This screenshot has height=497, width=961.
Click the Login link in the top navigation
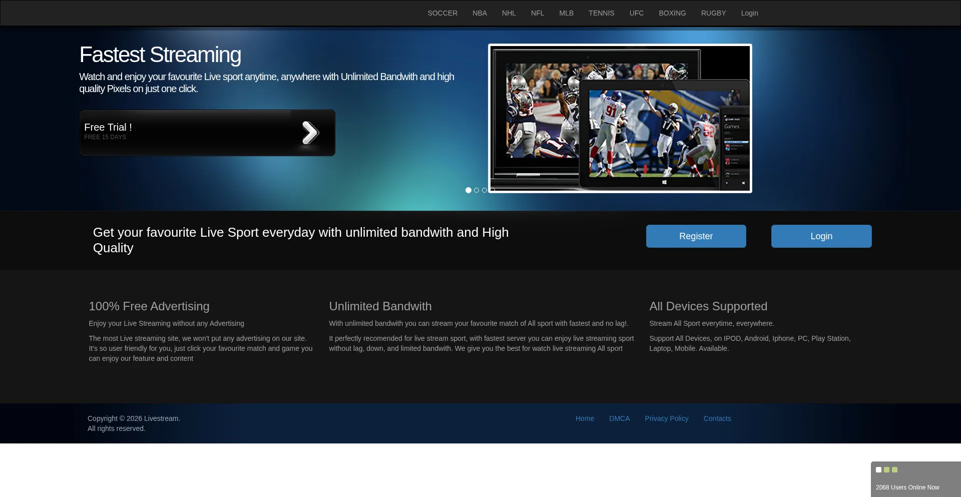pyautogui.click(x=750, y=13)
